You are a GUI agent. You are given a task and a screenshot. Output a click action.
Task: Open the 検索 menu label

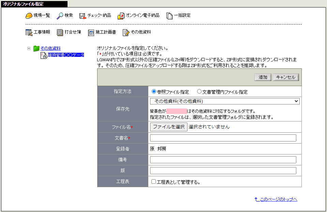(x=69, y=15)
